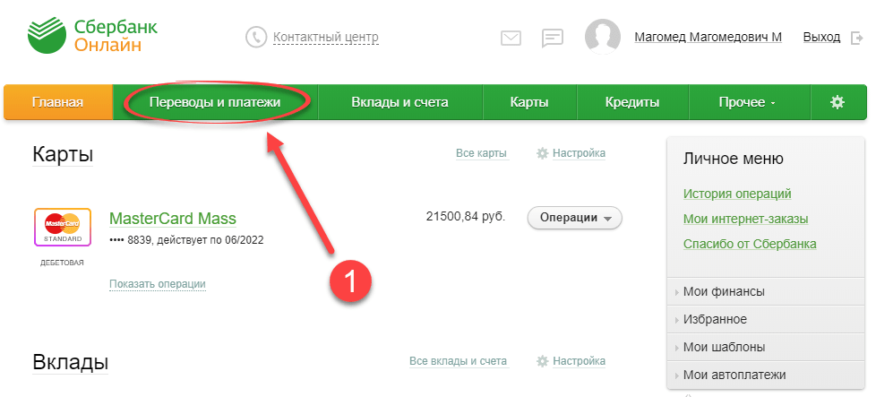876x397 pixels.
Task: Open История операций link
Action: [737, 194]
